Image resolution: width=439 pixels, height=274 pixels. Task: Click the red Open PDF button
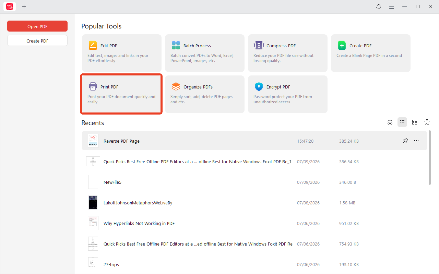[37, 26]
